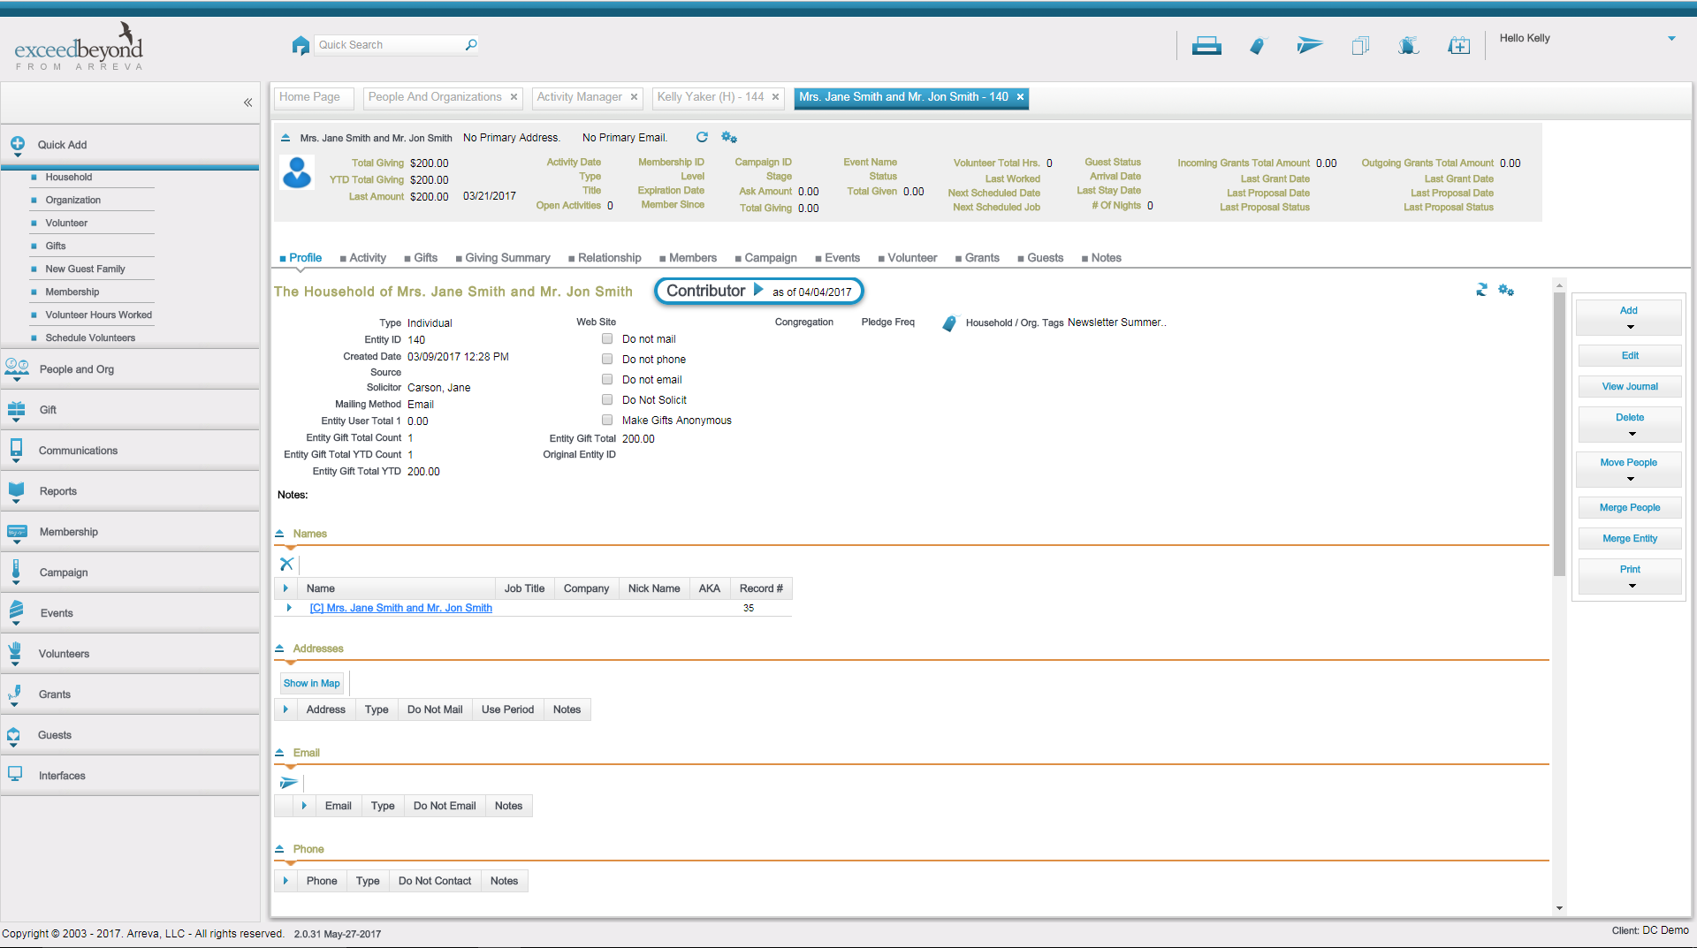
Task: Check the Do not mail checkbox
Action: point(607,338)
